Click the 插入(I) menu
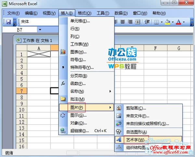The width and height of the screenshot is (195, 157). click(x=67, y=13)
